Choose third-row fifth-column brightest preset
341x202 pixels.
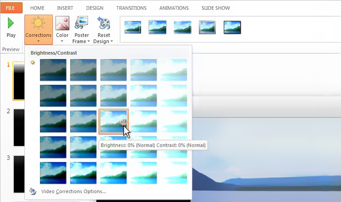[174, 121]
